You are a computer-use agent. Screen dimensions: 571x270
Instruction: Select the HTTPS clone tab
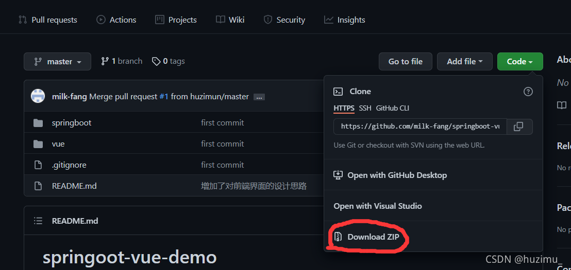[x=344, y=108]
